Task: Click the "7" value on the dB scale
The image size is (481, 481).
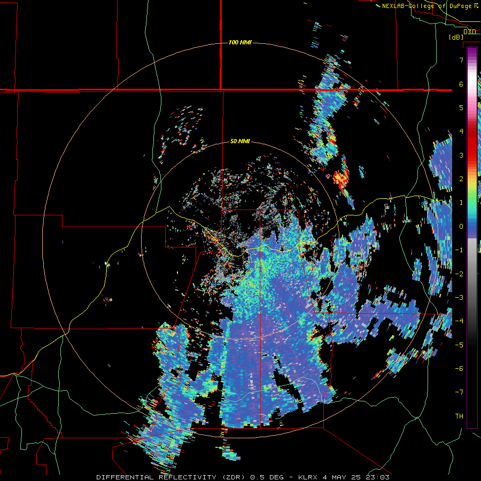Action: coord(461,60)
